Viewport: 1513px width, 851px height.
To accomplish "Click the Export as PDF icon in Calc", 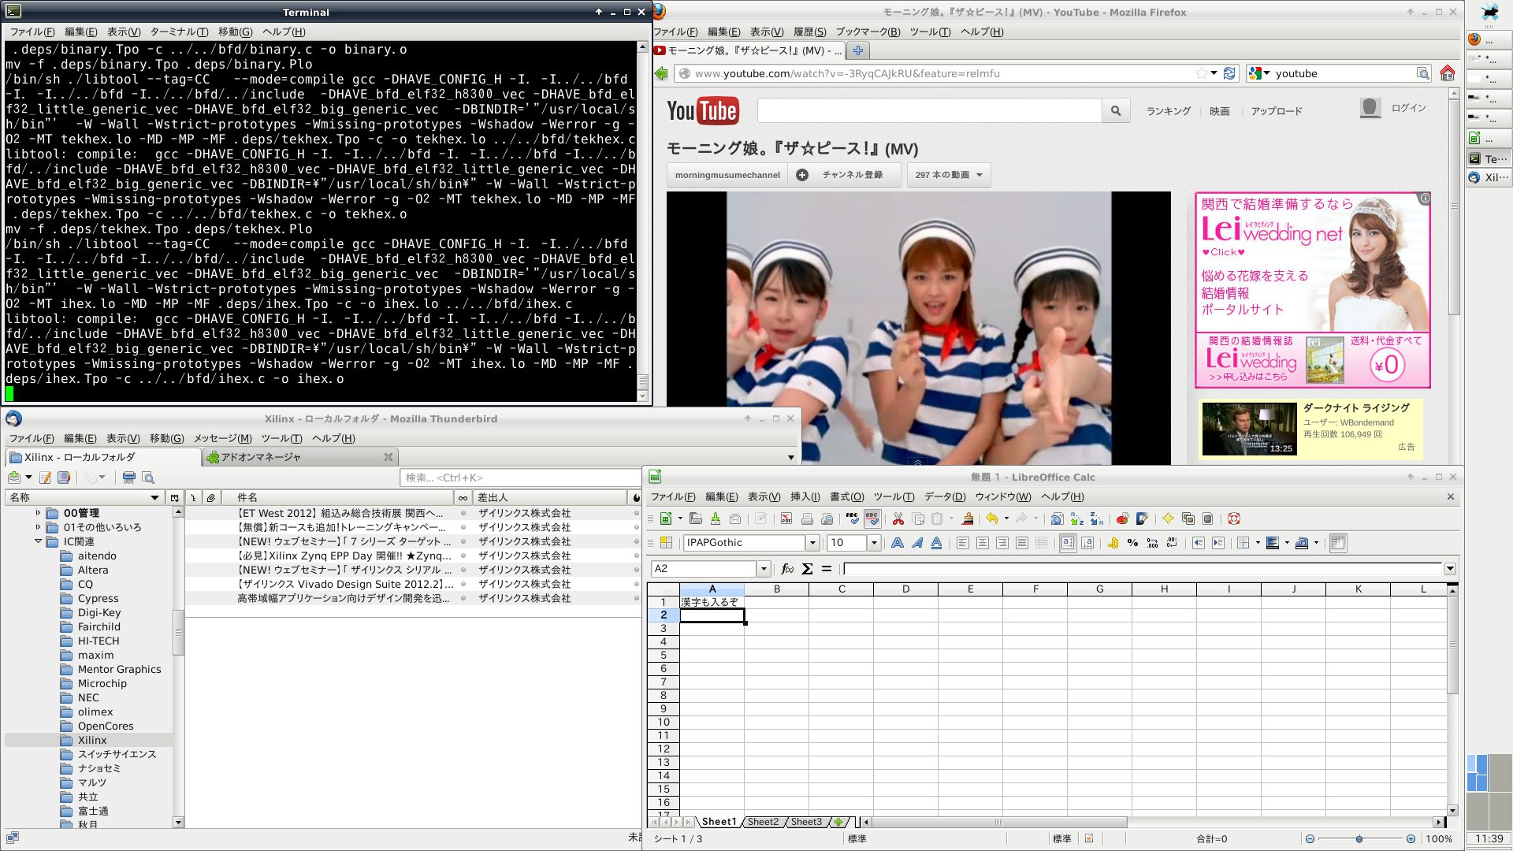I will coord(786,518).
